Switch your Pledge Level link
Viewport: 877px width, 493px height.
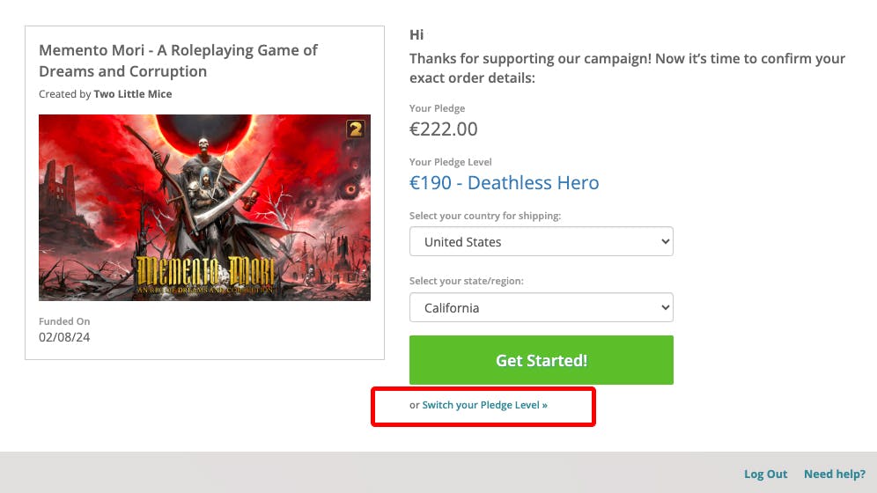484,405
